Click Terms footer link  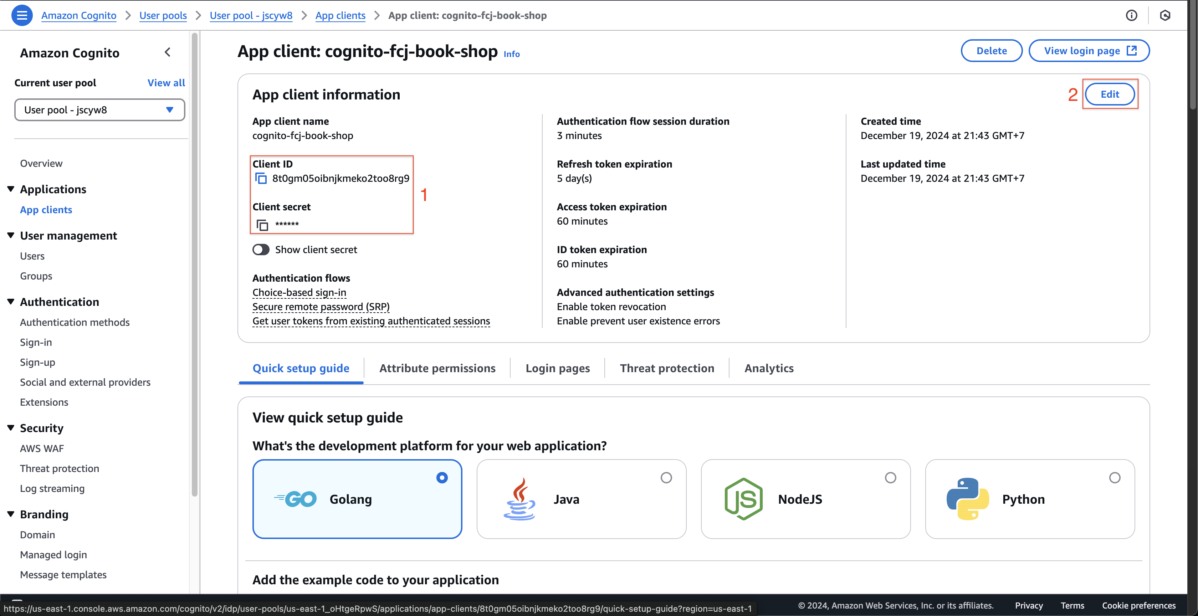pyautogui.click(x=1072, y=606)
